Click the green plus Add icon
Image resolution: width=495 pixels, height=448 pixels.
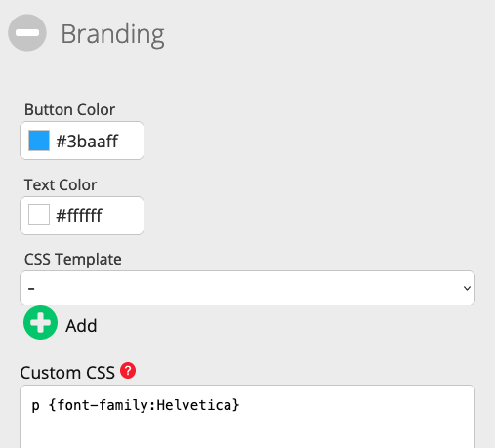pos(41,323)
